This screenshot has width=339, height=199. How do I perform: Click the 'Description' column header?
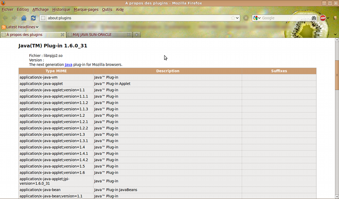pos(168,71)
